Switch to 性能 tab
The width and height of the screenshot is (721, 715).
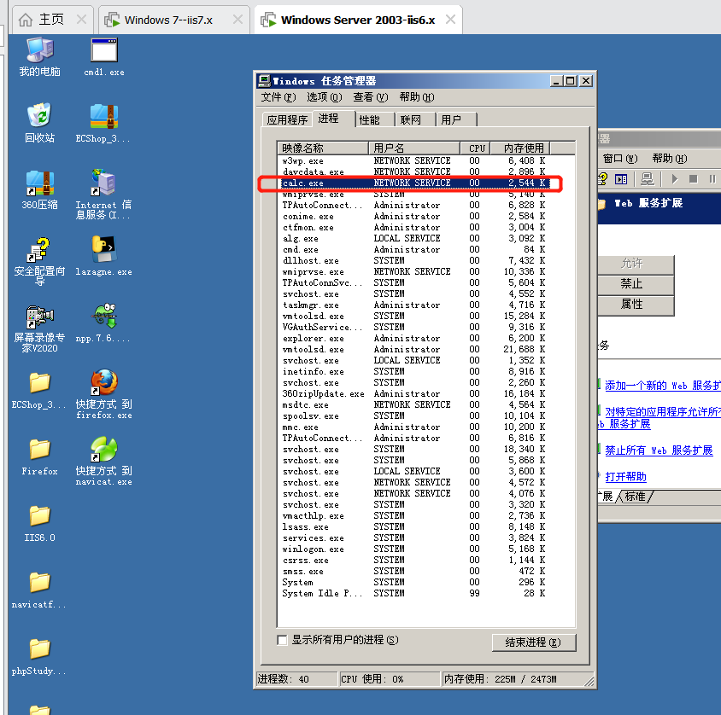(x=369, y=119)
